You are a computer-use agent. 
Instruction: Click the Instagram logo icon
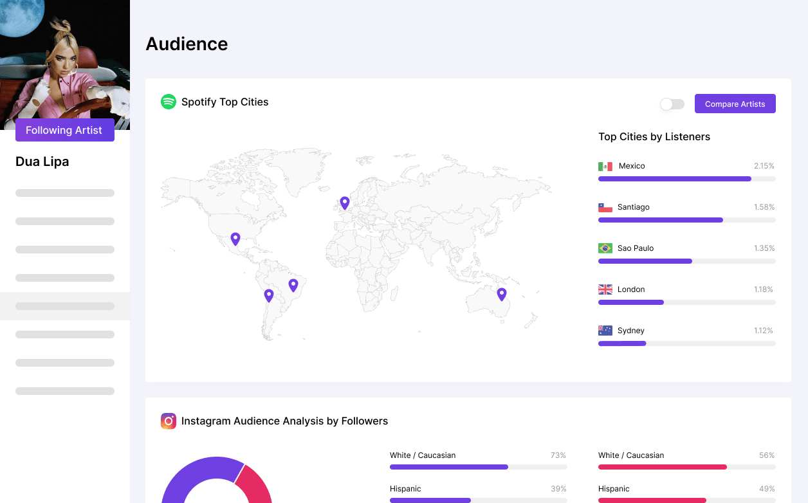[169, 421]
